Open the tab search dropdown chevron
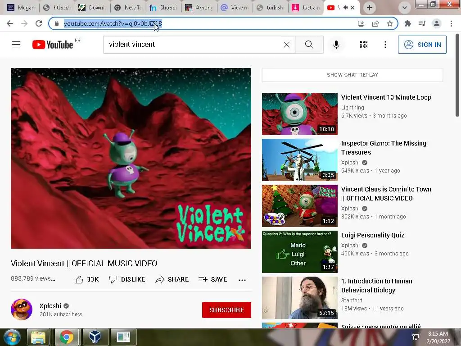Screen dimensions: 461x346 coord(405,8)
